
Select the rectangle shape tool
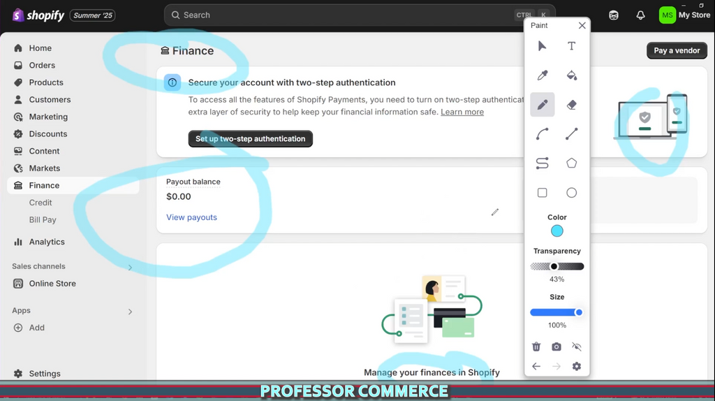tap(542, 193)
